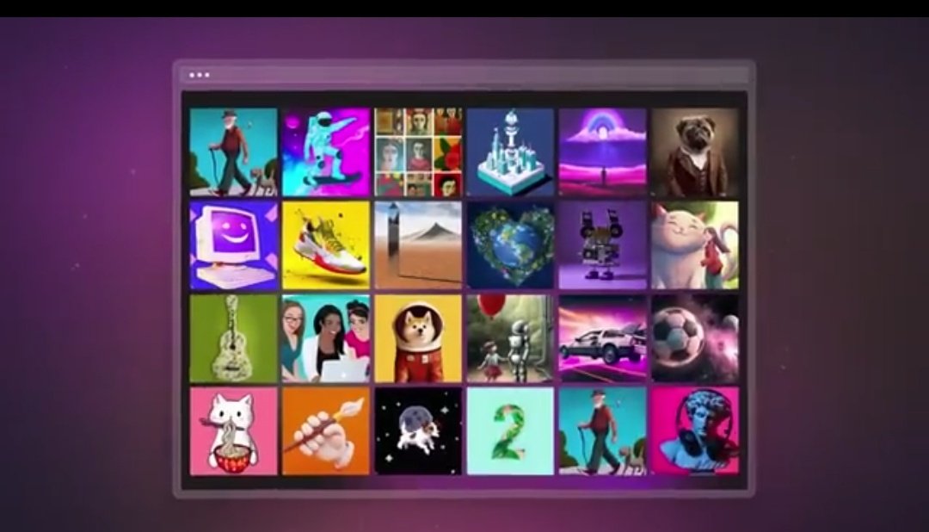
Task: Click the desert monolith landscape image
Action: click(418, 245)
